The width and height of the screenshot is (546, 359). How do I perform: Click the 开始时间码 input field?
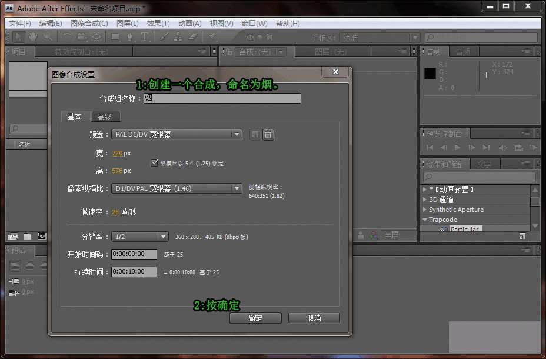pos(134,254)
